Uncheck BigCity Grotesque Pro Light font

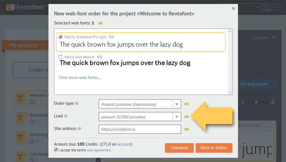(61, 37)
